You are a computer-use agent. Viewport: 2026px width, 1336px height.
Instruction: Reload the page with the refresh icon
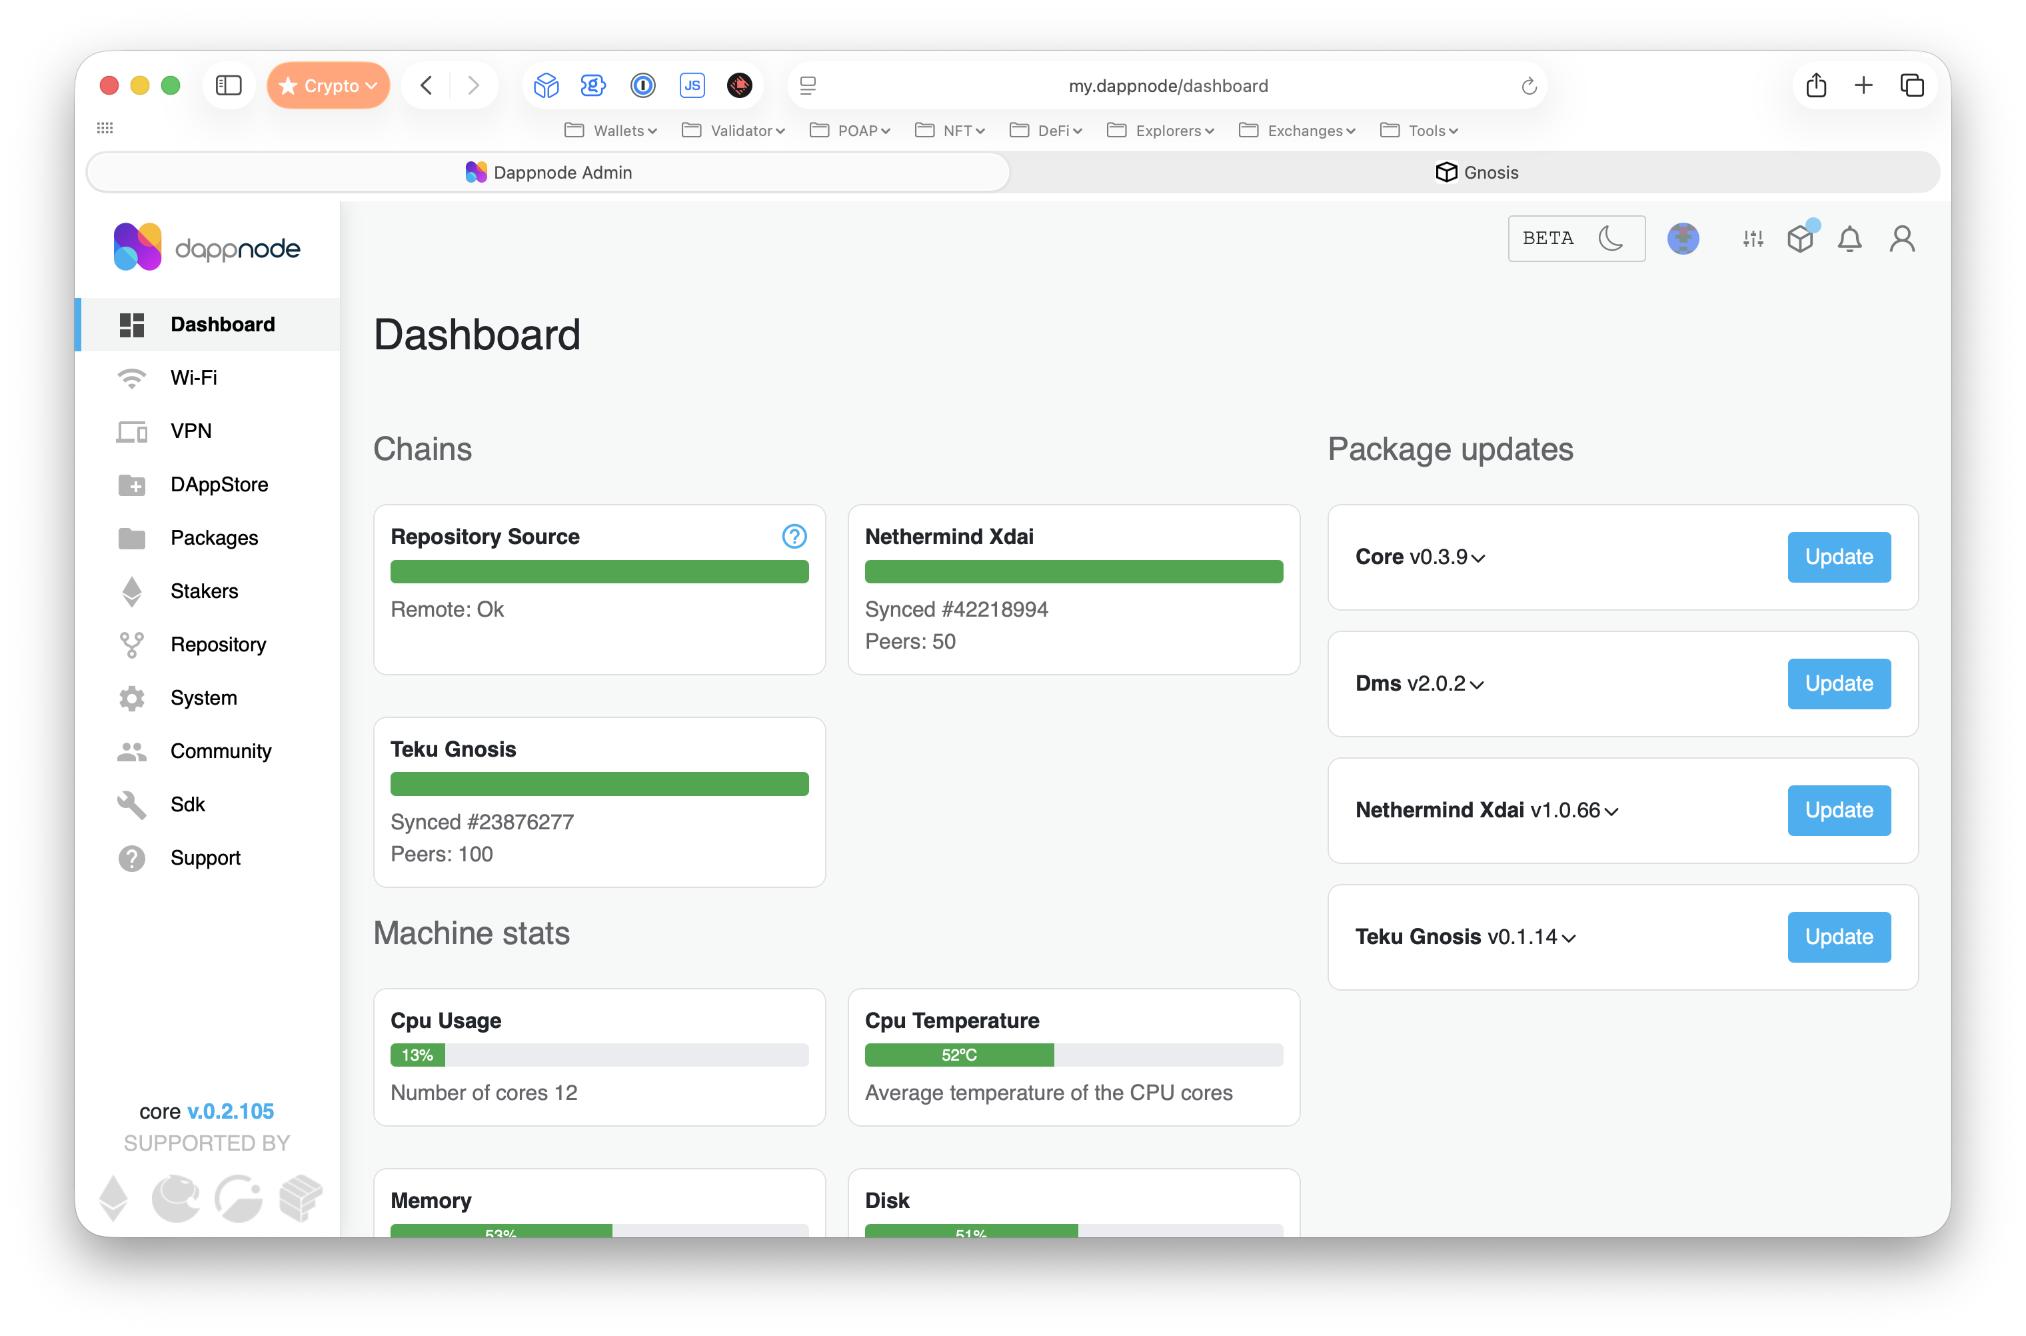[1529, 85]
